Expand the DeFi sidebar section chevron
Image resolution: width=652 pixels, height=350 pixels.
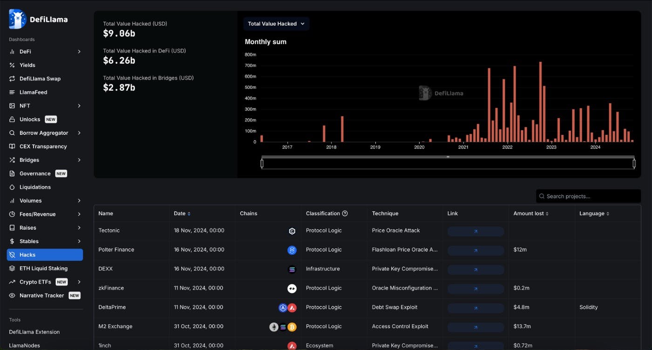(x=79, y=52)
